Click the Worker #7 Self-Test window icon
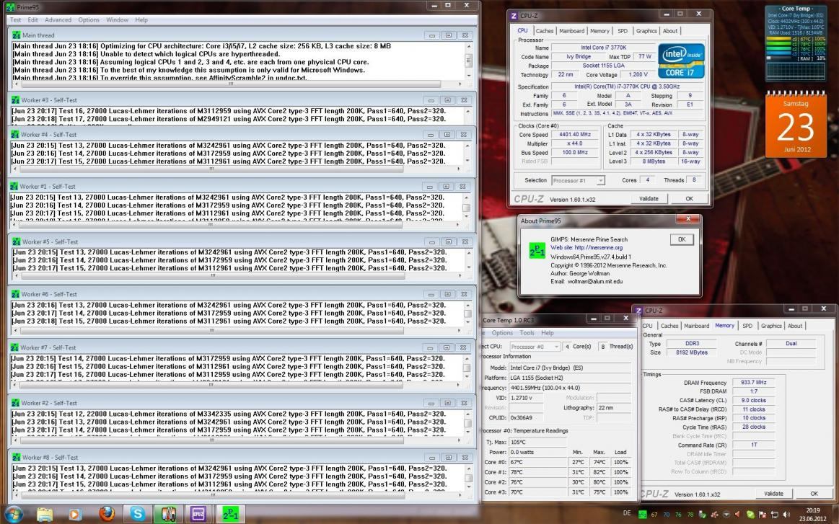The height and width of the screenshot is (524, 839). click(x=15, y=347)
